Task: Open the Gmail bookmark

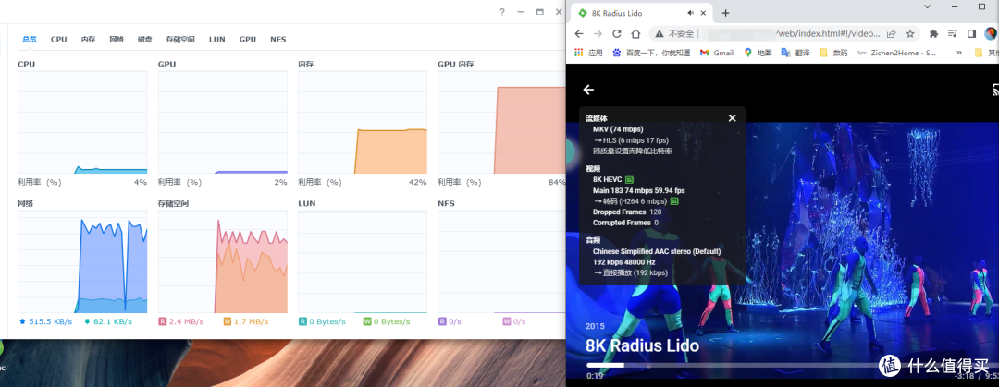Action: click(x=717, y=53)
